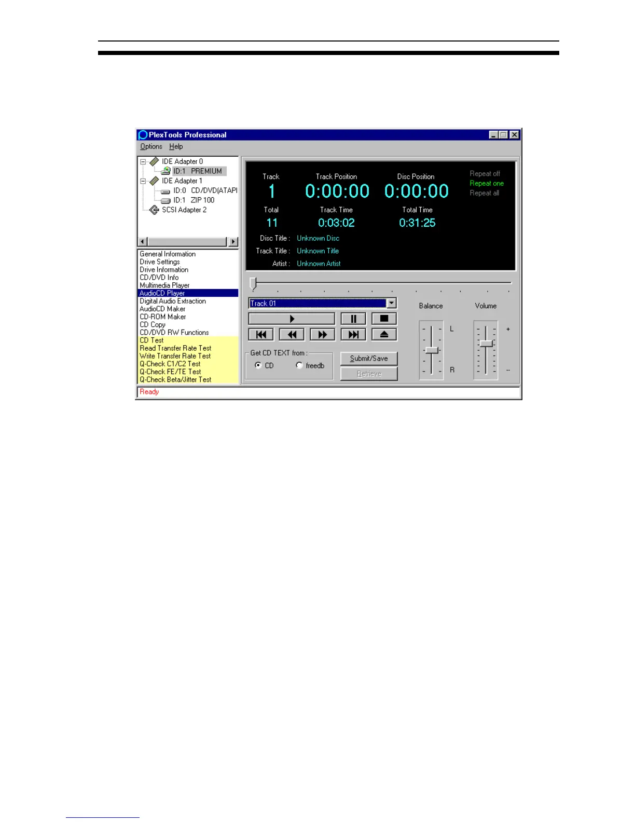Eject the disc with the eject button

pyautogui.click(x=384, y=335)
